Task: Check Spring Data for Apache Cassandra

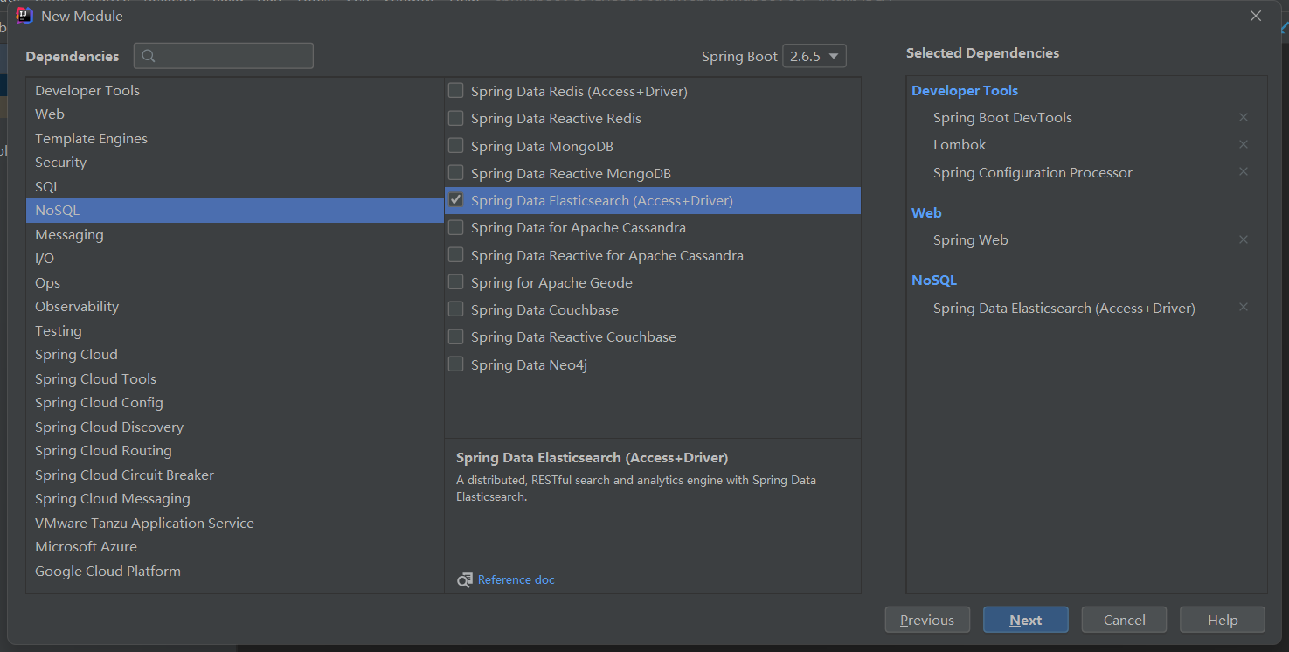Action: 456,227
